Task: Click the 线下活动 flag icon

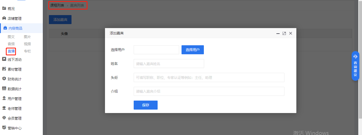Action: [4, 59]
